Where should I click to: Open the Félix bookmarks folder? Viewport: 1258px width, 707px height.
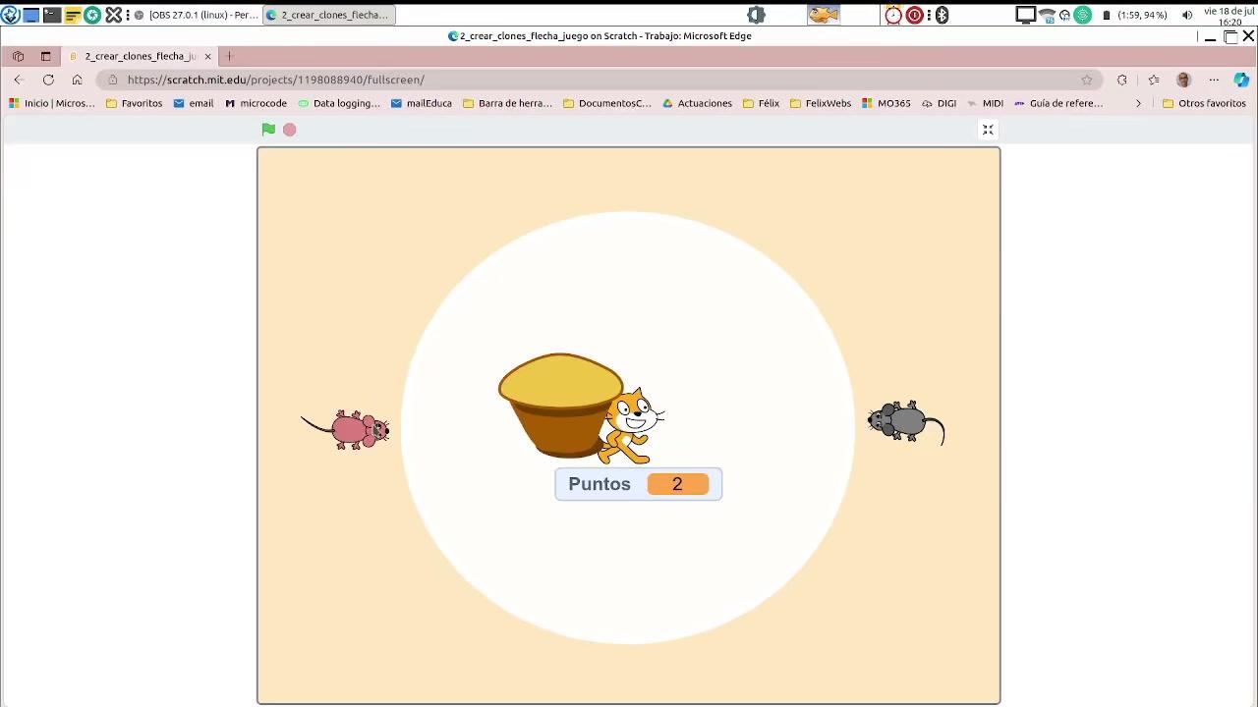coord(762,103)
